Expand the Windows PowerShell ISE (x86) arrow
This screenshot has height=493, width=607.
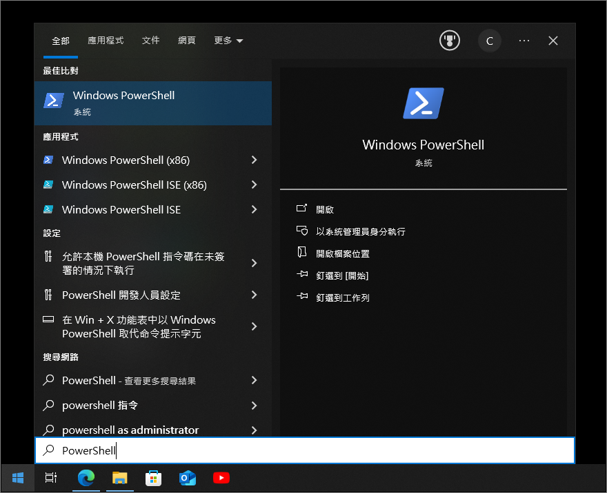[254, 185]
